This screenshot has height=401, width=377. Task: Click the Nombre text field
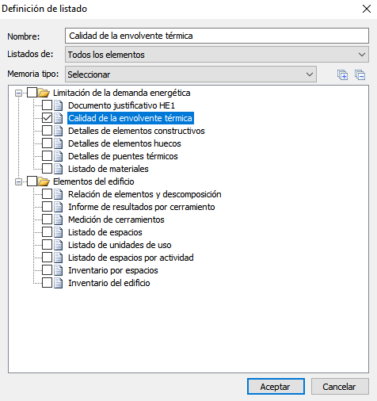click(x=217, y=36)
